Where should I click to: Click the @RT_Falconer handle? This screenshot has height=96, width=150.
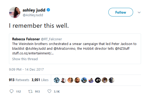point(51,39)
